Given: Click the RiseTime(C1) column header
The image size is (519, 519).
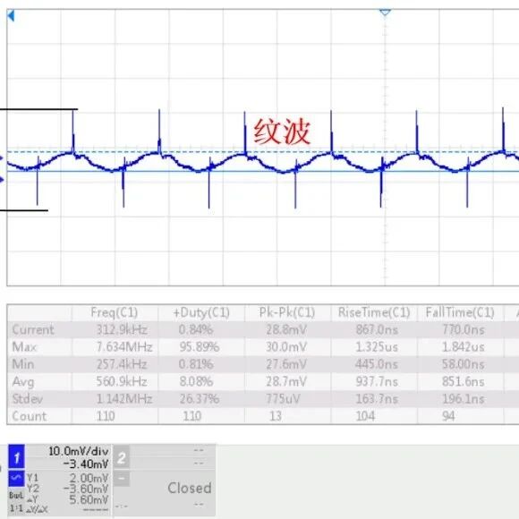Looking at the screenshot, I should click(x=374, y=312).
